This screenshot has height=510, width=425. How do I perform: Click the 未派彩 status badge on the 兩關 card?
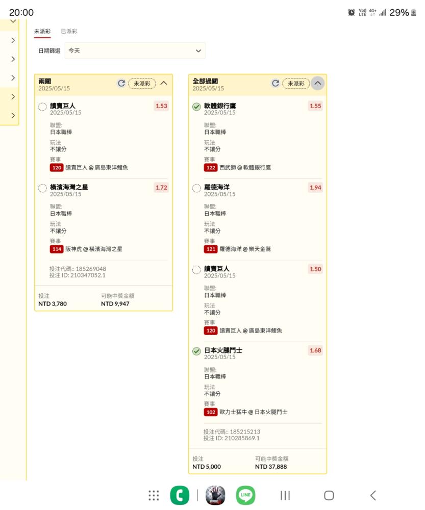(142, 84)
